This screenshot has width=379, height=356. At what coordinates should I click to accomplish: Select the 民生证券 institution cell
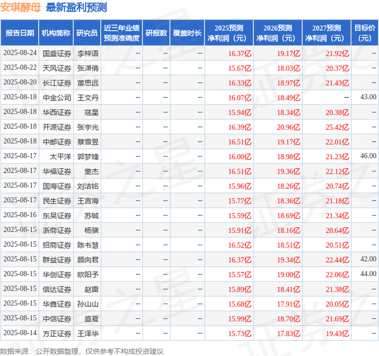(x=57, y=201)
